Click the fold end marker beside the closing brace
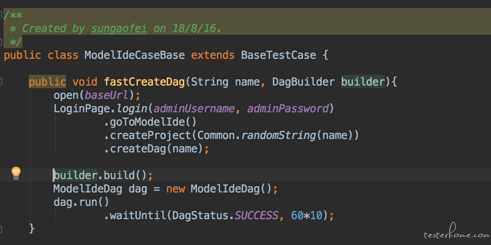This screenshot has height=245, width=491. 1,229
